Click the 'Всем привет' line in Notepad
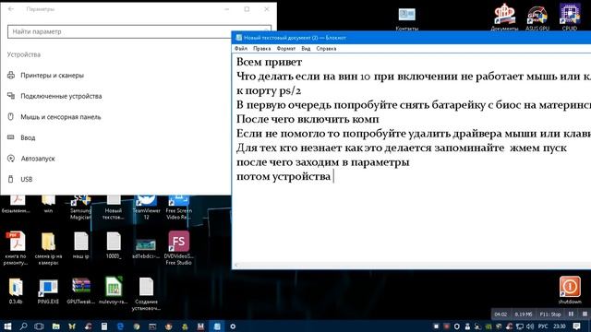 pyautogui.click(x=269, y=62)
